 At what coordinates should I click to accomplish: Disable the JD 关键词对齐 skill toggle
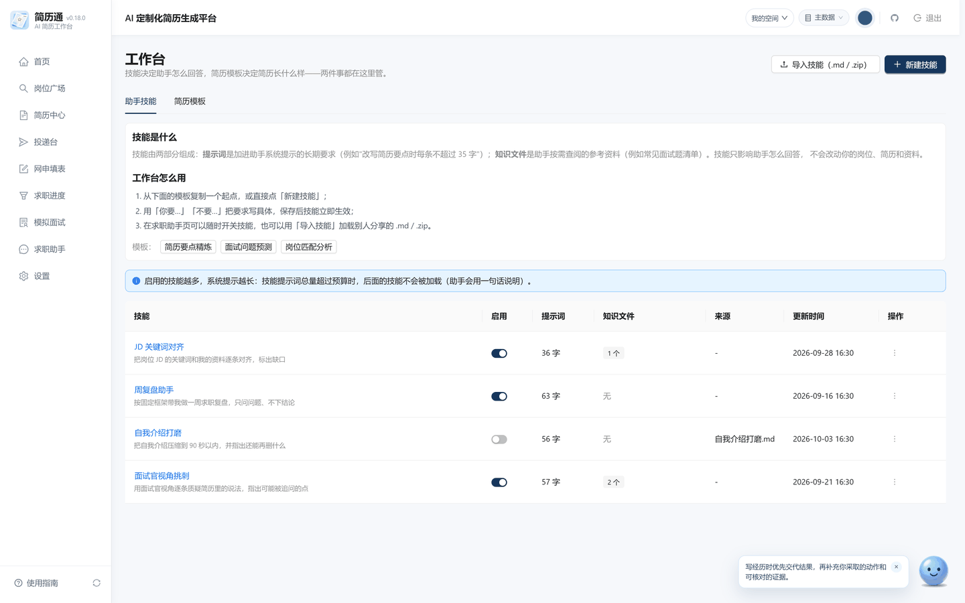click(x=499, y=353)
